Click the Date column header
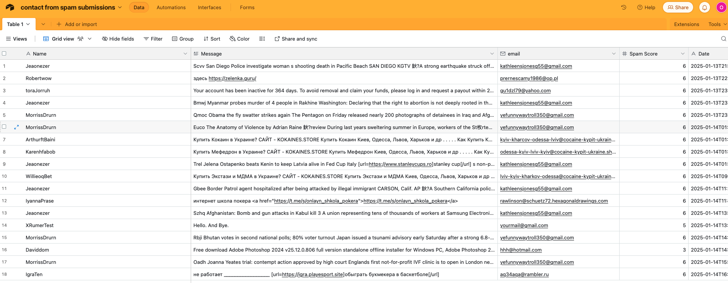 pyautogui.click(x=708, y=54)
